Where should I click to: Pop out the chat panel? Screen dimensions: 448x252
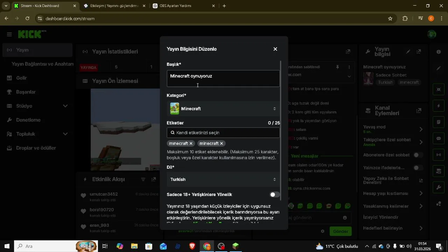tap(348, 51)
